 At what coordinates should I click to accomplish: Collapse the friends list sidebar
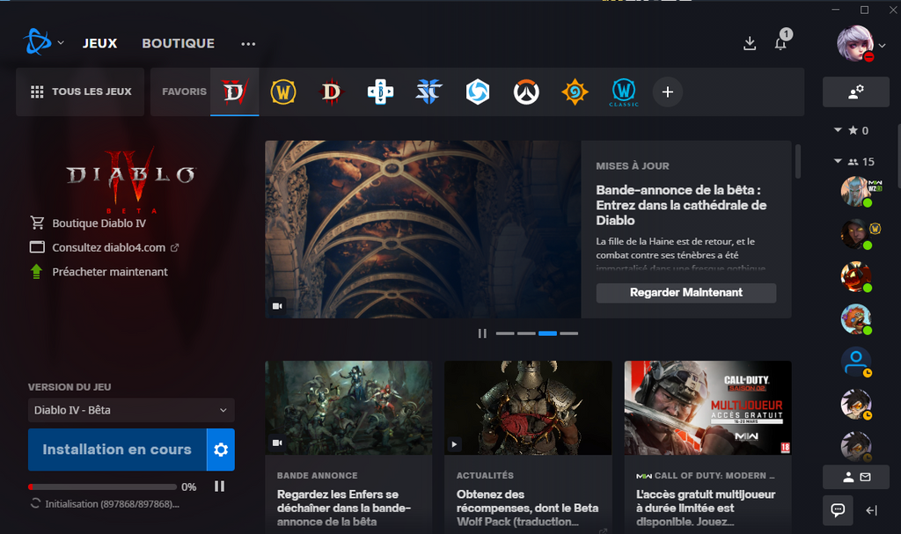[872, 510]
